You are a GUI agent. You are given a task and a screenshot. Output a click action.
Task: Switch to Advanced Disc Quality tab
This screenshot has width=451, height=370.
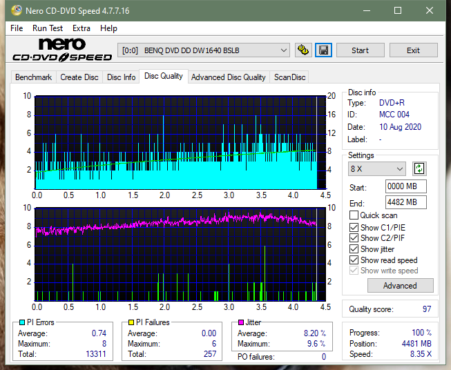pyautogui.click(x=229, y=77)
